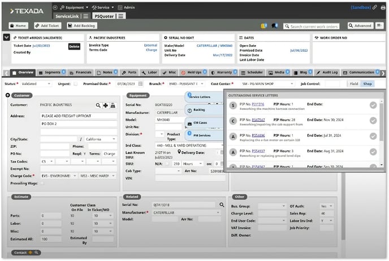The image size is (389, 261).
Task: Enable the Prevailing Wage checkbox
Action: click(41, 183)
